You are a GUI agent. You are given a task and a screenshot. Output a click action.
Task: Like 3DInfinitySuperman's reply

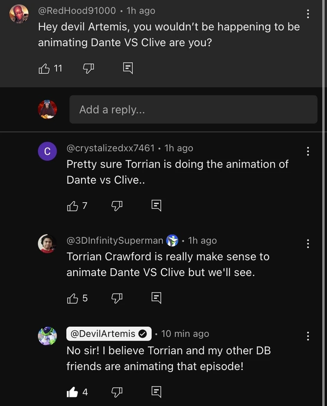point(73,298)
